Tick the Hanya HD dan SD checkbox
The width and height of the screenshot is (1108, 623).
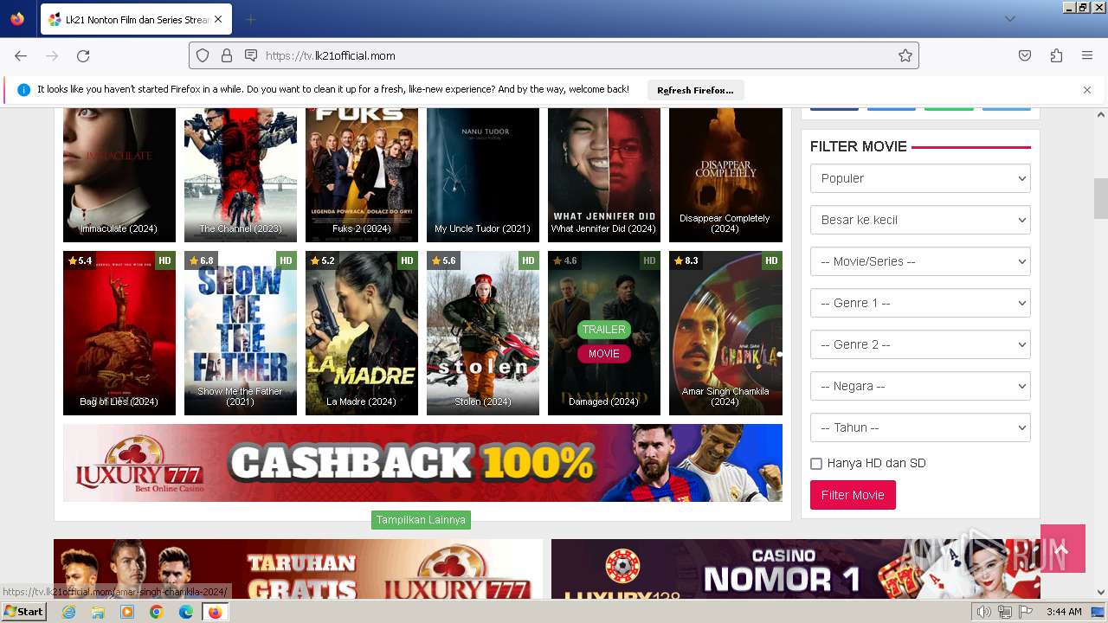[x=816, y=464]
